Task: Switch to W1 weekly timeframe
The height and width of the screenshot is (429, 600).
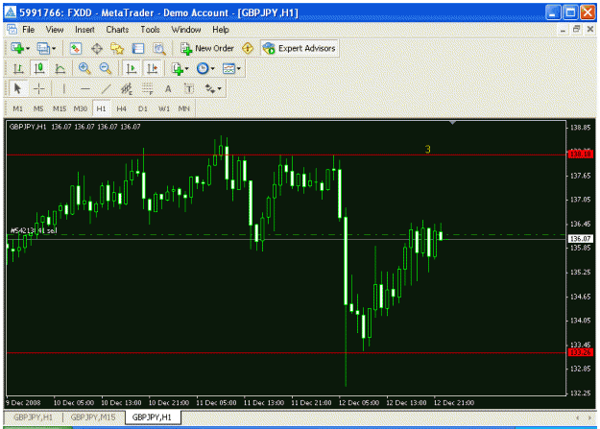Action: click(164, 108)
